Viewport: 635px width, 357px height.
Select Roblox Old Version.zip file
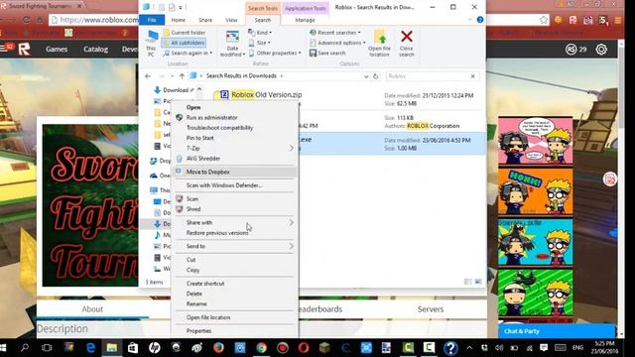coord(267,95)
